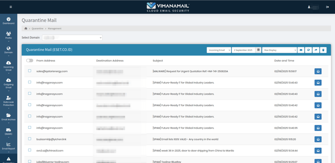Click the DMARC menu label
The width and height of the screenshot is (335, 163).
coord(9,134)
